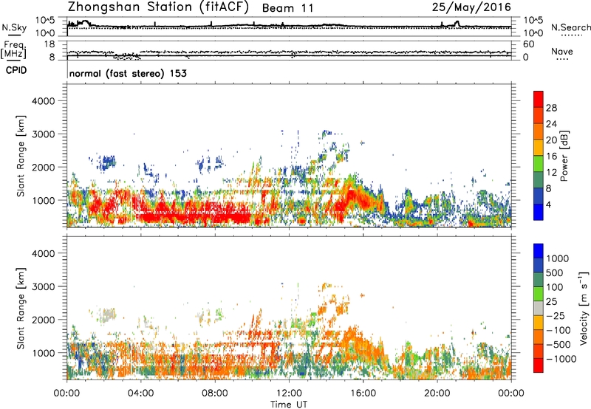The image size is (591, 409).
Task: Select the 18 tick on frequency axis
Action: click(49, 44)
